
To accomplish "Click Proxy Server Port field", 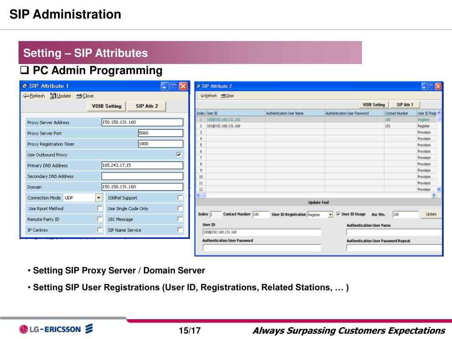I will click(x=161, y=133).
